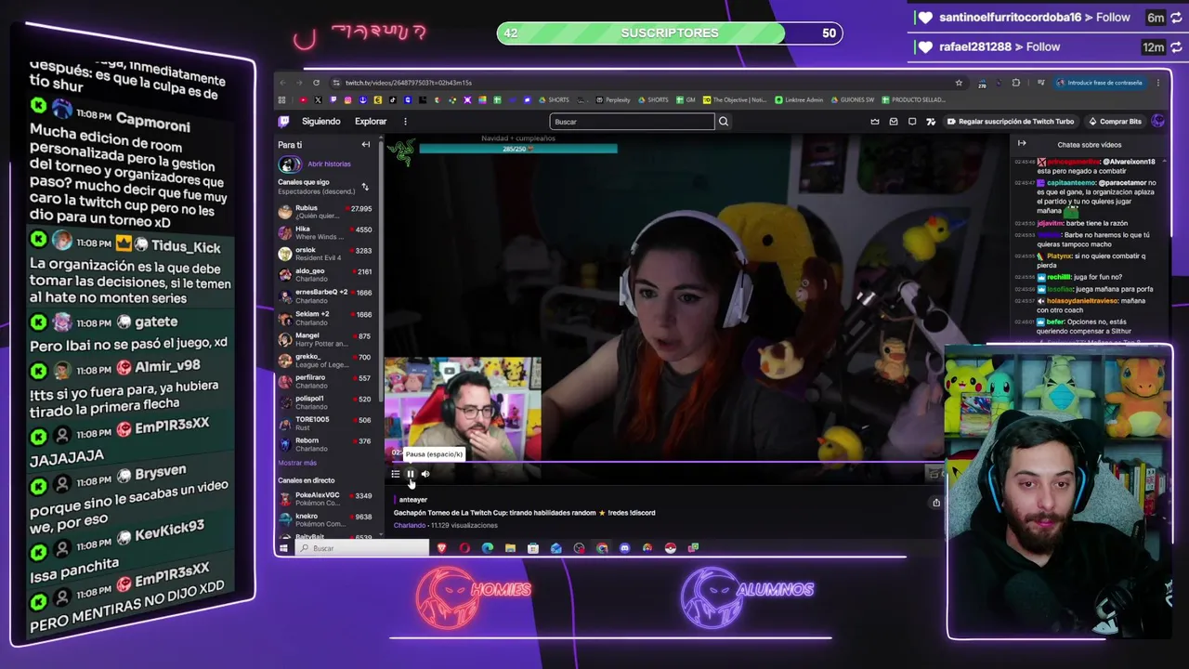Click Mostrar más in the sidebar
The image size is (1189, 669).
click(x=297, y=463)
